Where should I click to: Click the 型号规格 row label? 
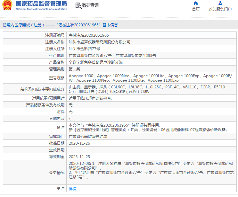(57, 78)
